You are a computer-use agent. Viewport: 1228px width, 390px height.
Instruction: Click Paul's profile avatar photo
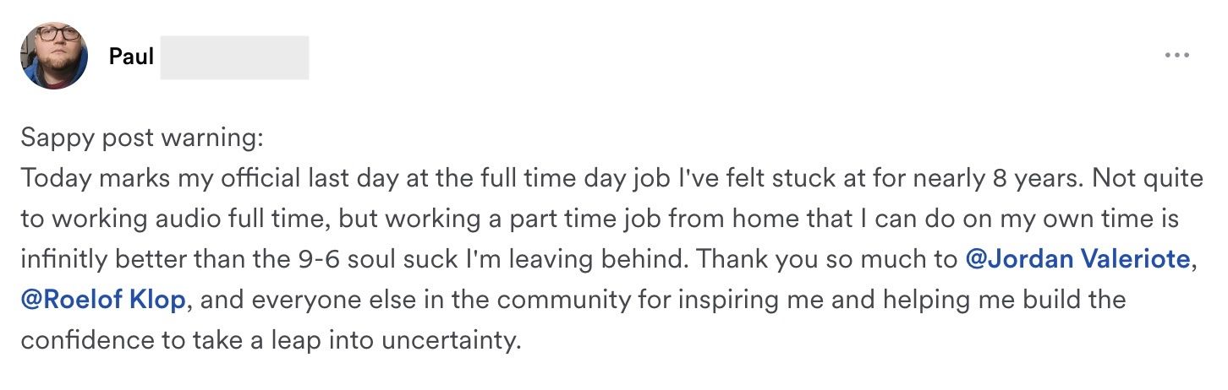pos(54,57)
